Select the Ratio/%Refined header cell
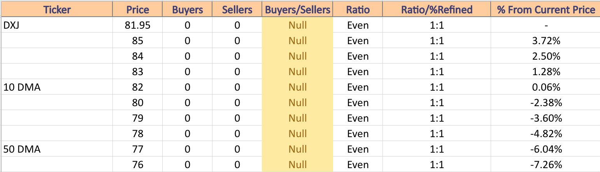Screen dimensions: 600x172 (x=437, y=9)
